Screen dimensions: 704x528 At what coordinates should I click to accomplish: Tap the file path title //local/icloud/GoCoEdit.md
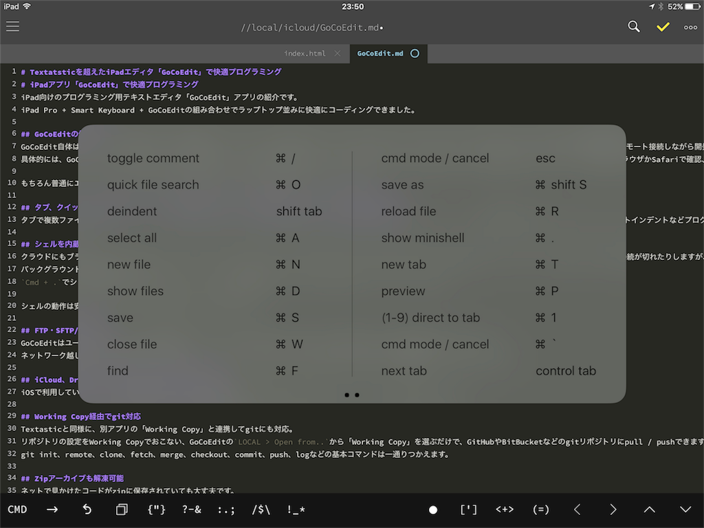312,27
